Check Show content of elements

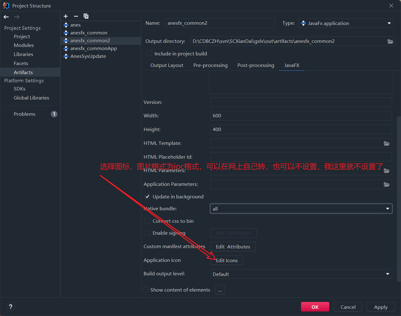click(145, 290)
